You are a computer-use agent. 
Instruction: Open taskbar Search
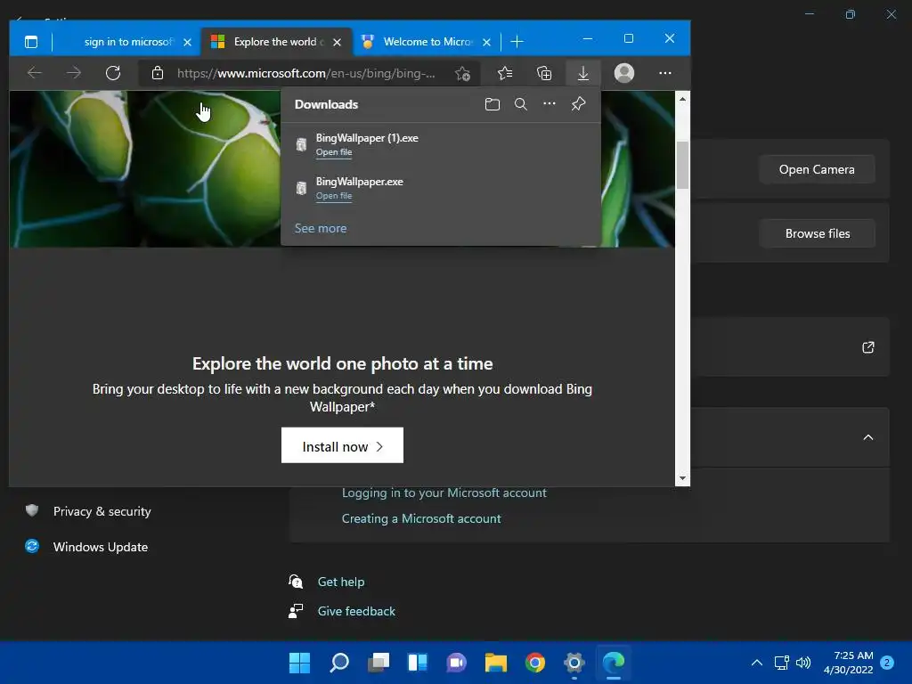[x=339, y=663]
